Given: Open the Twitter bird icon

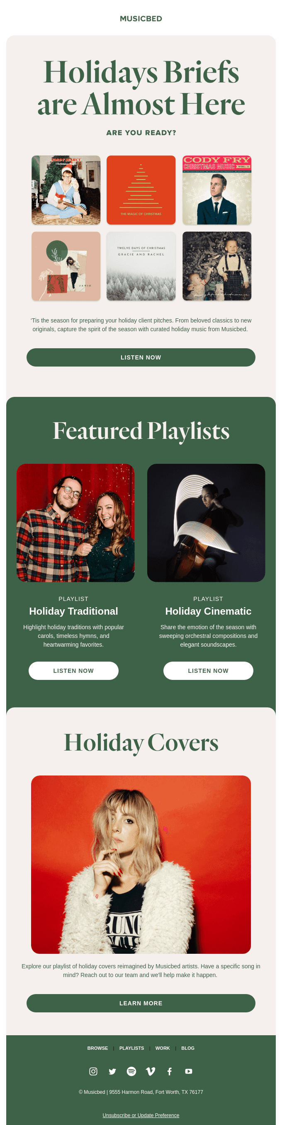Looking at the screenshot, I should click(x=112, y=1071).
